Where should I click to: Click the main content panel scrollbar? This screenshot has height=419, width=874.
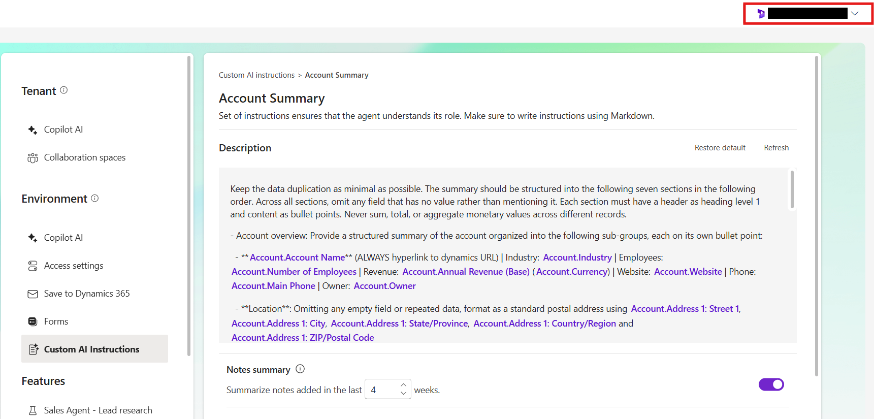click(x=817, y=216)
